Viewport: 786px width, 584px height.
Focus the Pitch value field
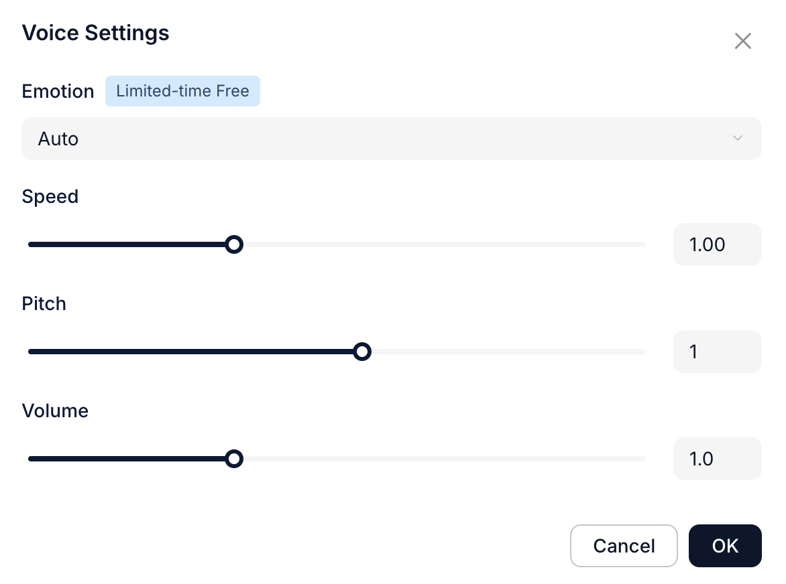717,352
